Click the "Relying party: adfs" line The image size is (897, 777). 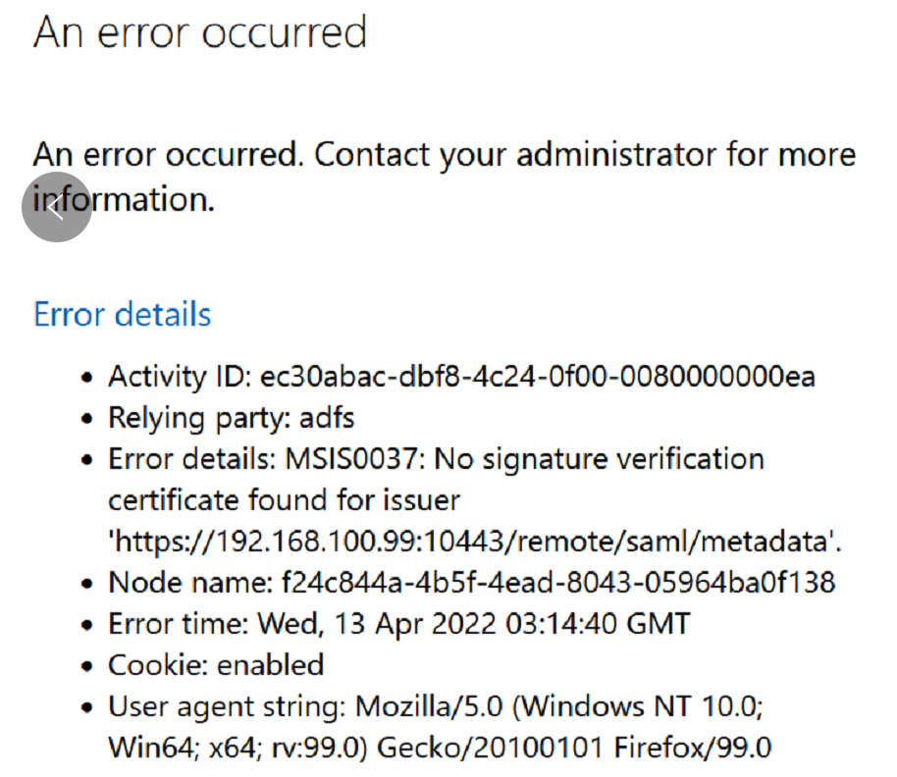pyautogui.click(x=231, y=417)
